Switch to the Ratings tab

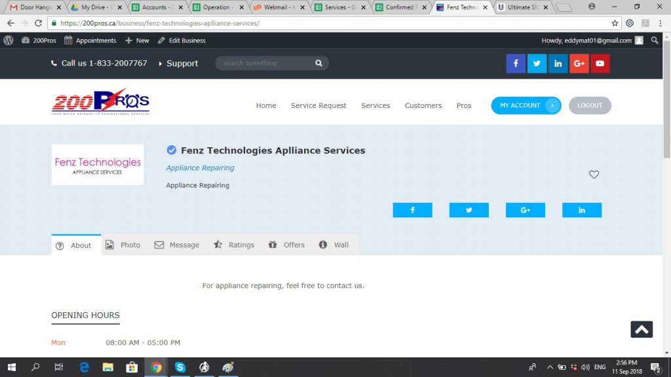point(234,244)
